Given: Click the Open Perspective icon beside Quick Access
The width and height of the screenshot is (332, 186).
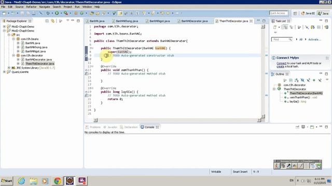Looking at the screenshot, I should tap(295, 13).
